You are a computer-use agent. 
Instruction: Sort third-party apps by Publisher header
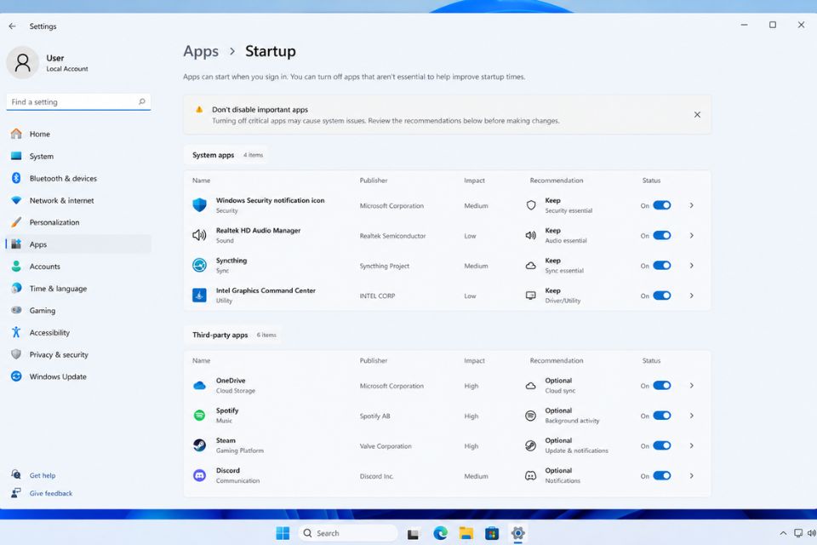(374, 360)
